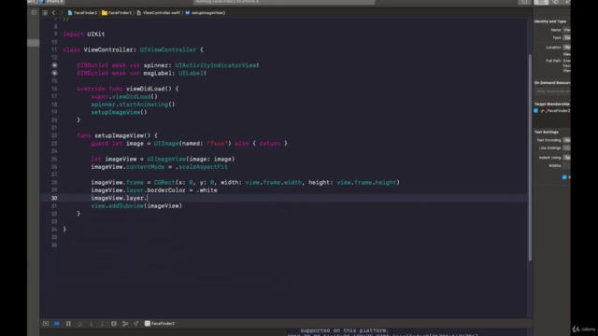This screenshot has width=598, height=336.
Task: Click 'UIActivityIndicatorView!' type text
Action: 217,65
